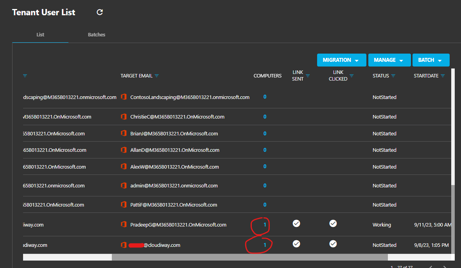
Task: Open the Link Clicked column filter
Action: coord(352,76)
